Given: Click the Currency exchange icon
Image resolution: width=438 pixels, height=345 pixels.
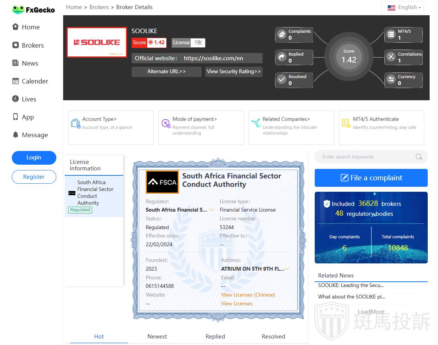Looking at the screenshot, I should (x=391, y=80).
